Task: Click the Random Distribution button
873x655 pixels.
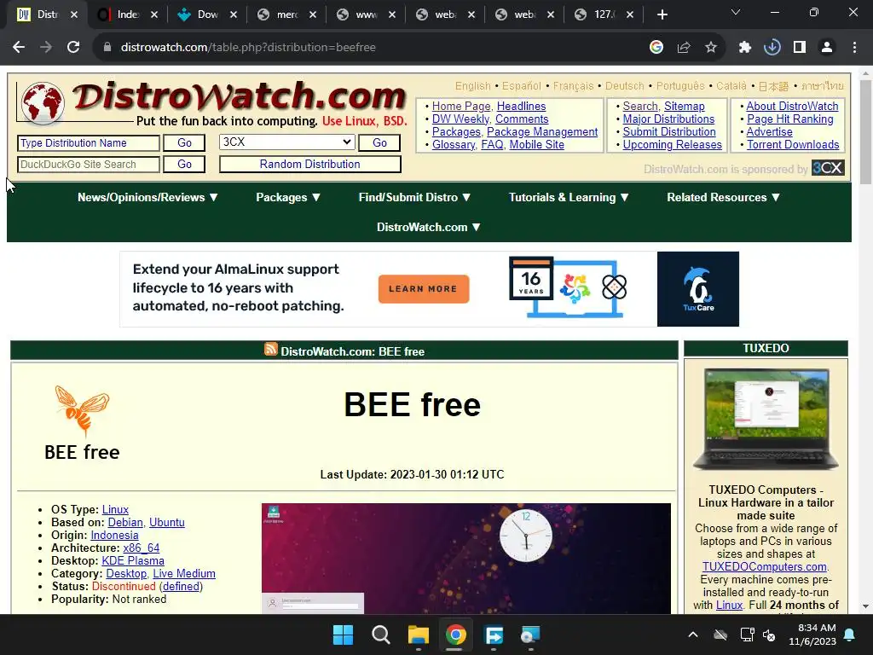Action: [310, 165]
